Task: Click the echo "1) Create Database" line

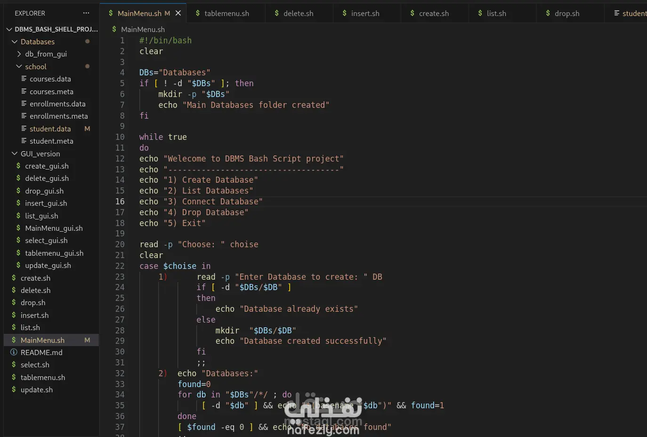Action: [x=199, y=180]
